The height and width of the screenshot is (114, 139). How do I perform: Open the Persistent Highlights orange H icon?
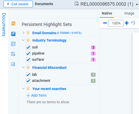13,23
